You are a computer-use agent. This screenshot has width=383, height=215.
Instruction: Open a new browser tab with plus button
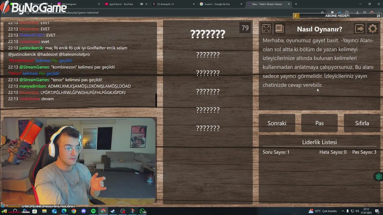pos(296,4)
